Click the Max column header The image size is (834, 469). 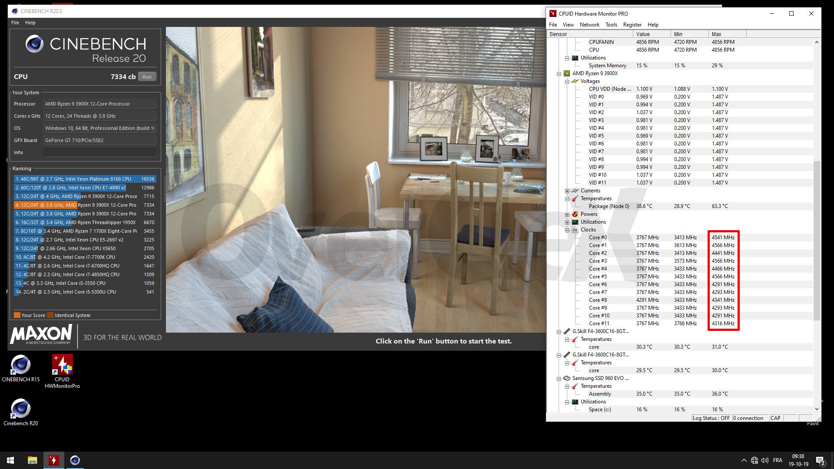click(x=728, y=34)
